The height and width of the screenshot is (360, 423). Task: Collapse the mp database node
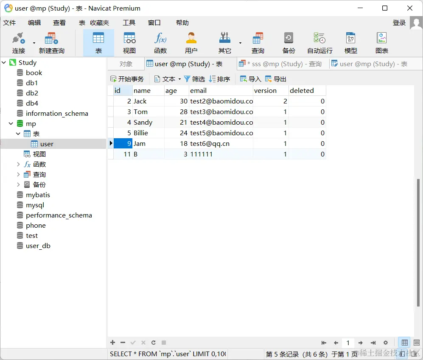(11, 123)
